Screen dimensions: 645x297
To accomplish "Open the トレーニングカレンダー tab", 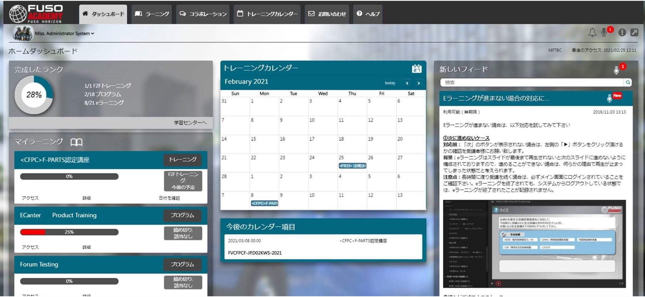I will click(x=267, y=14).
